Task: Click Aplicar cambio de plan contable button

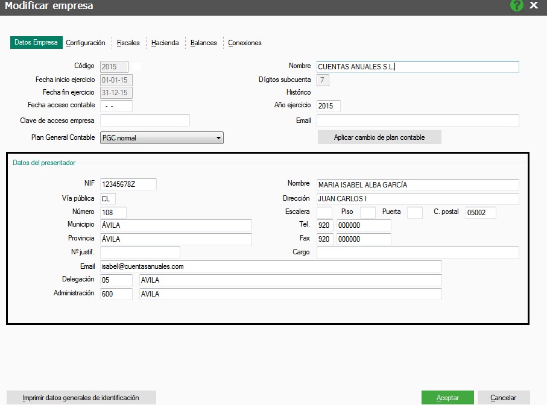Action: coord(379,137)
